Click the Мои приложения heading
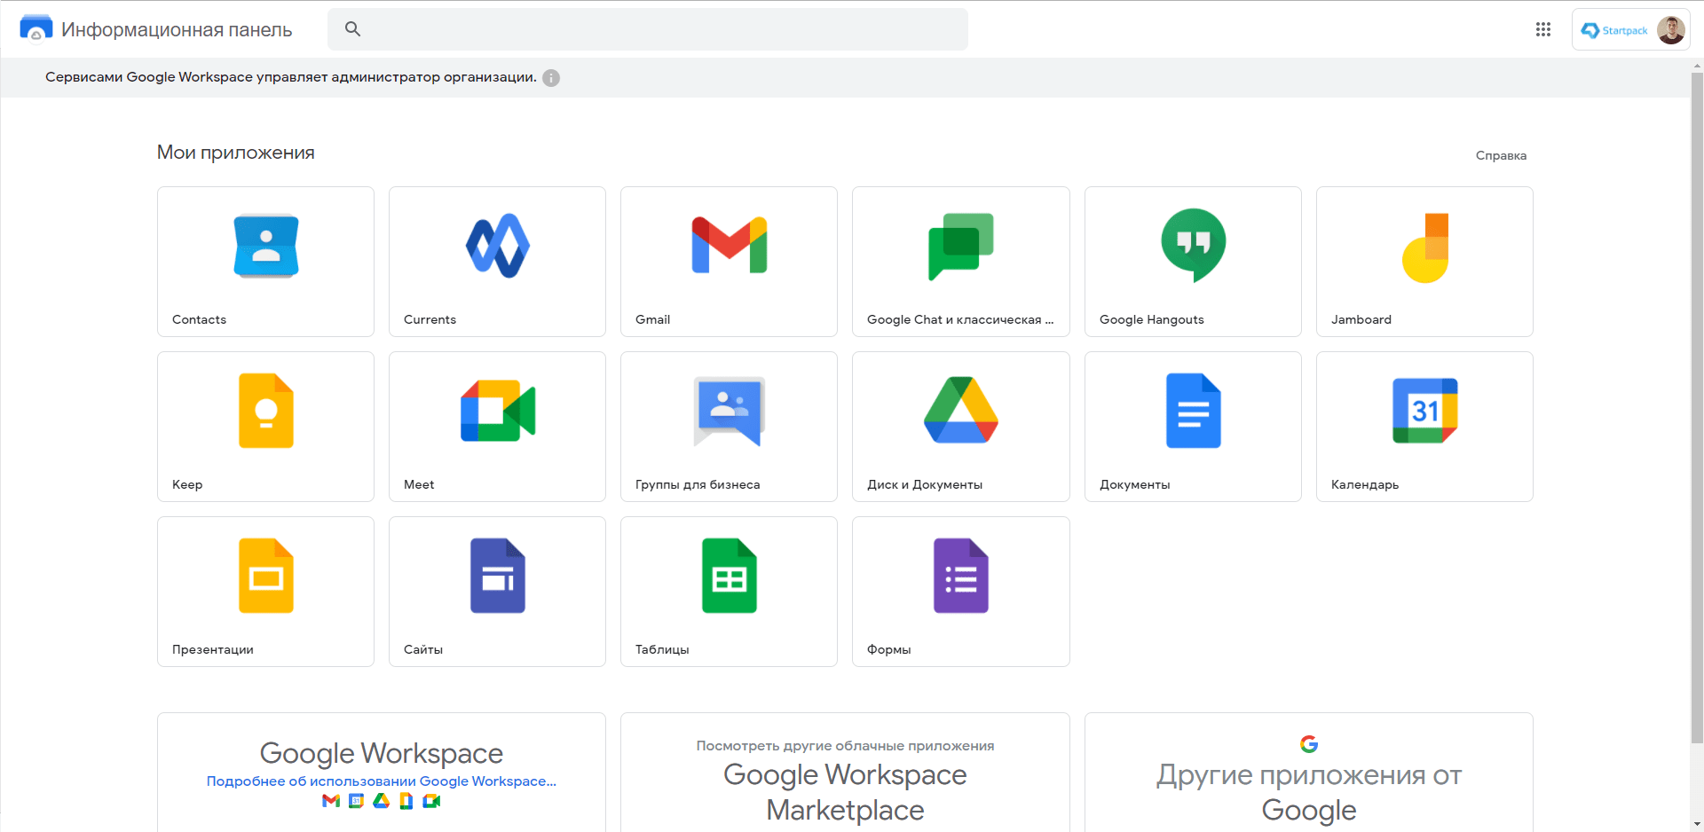 click(236, 153)
